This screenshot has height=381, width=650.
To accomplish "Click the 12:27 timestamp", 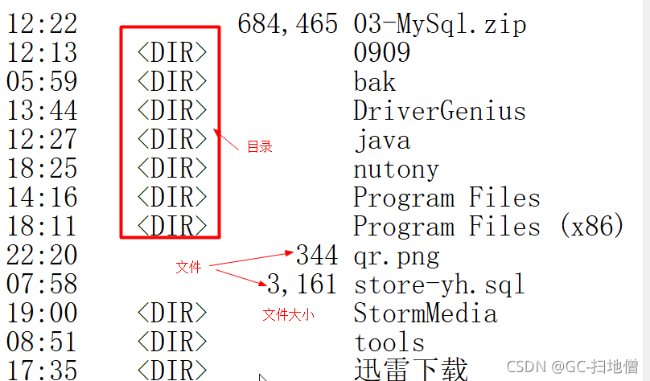I will 42,140.
